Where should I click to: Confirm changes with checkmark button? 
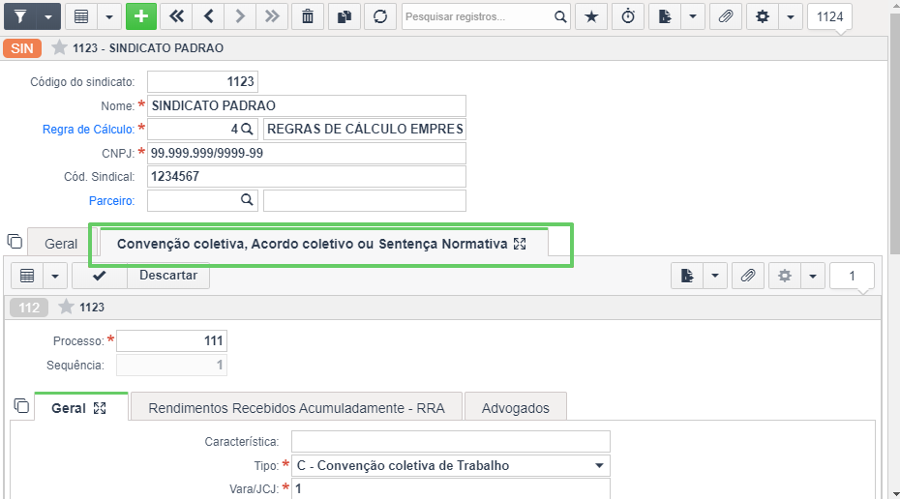pyautogui.click(x=100, y=276)
